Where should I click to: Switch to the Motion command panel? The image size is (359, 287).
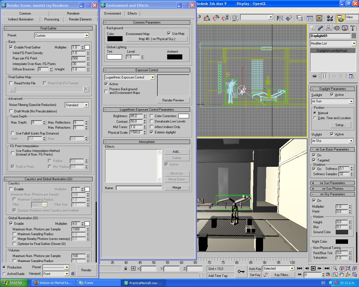click(337, 28)
